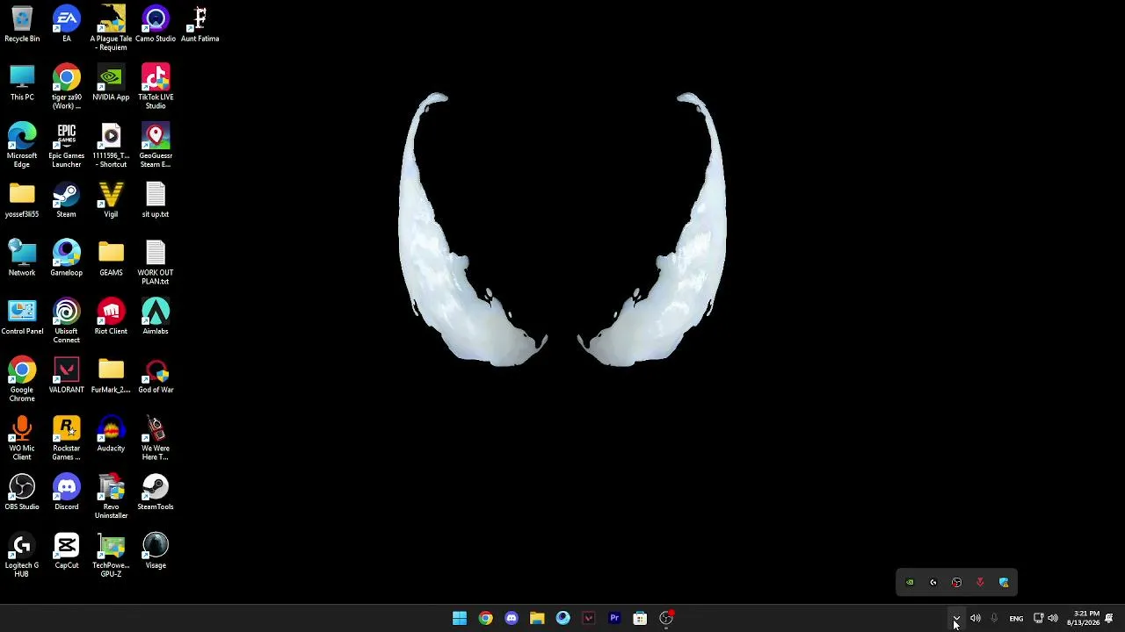Select the We Were Here Together shortcut
Screen dimensions: 1125x632
click(x=156, y=438)
